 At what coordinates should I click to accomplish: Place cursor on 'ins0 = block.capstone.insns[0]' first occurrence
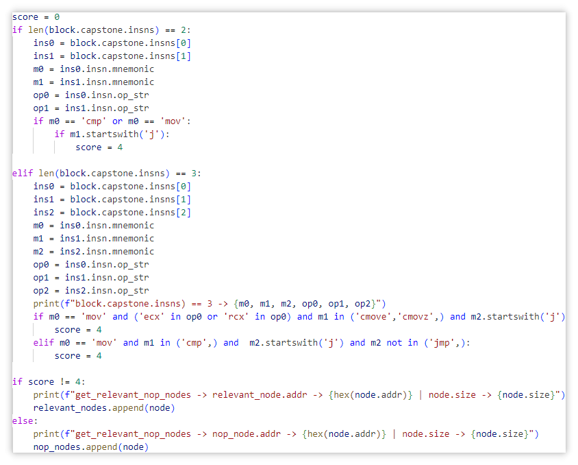[x=112, y=43]
